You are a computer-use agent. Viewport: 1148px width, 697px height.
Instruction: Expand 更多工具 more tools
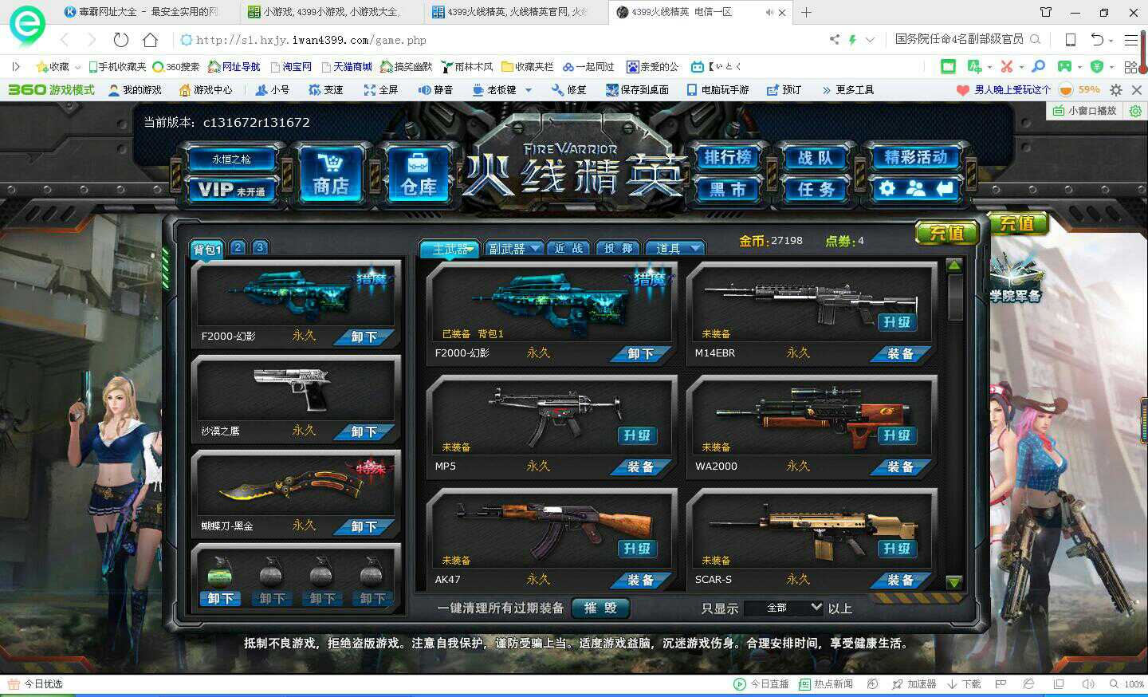click(x=848, y=90)
